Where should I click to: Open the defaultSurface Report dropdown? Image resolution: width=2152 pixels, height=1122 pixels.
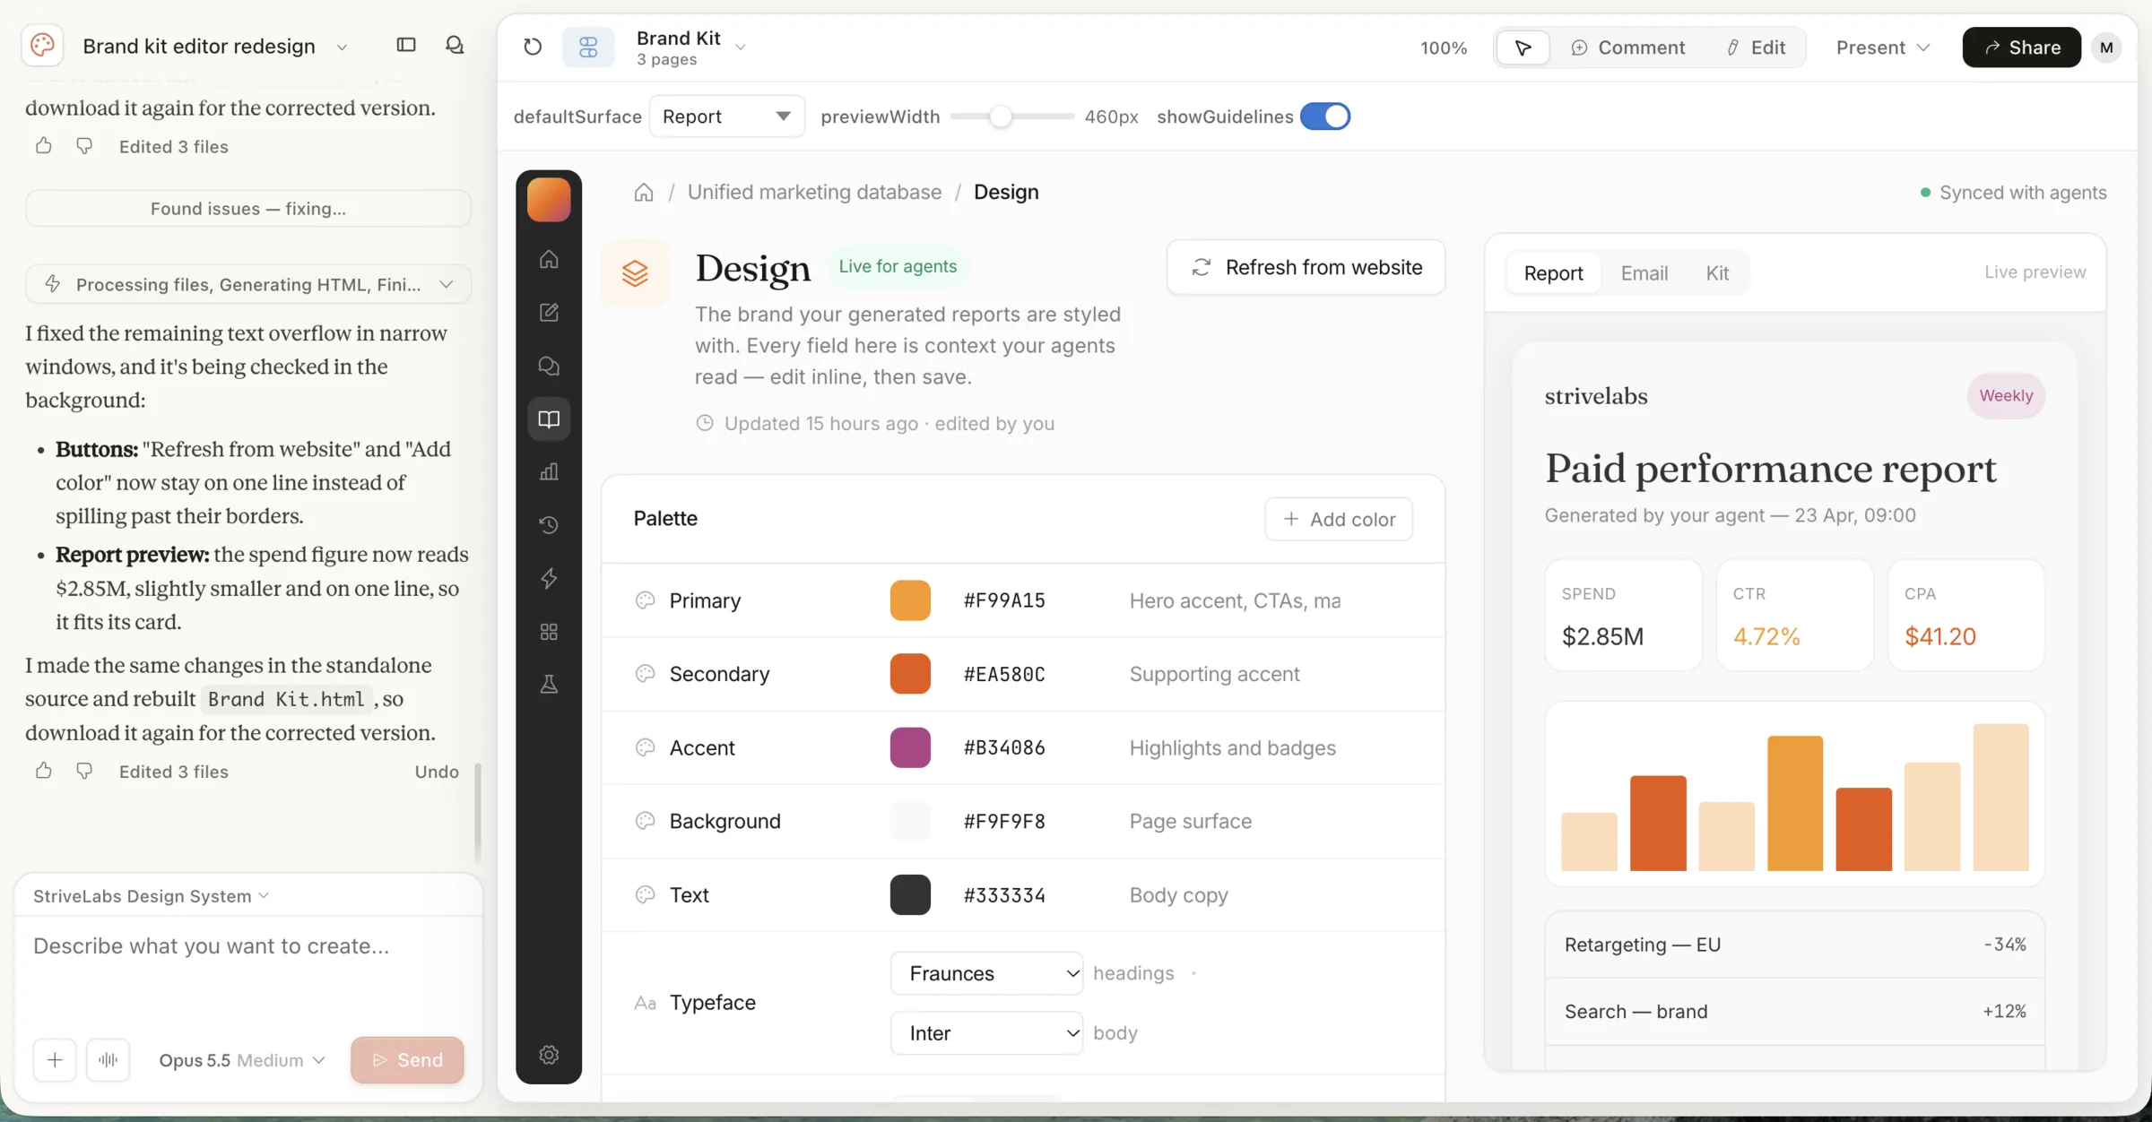pyautogui.click(x=726, y=117)
